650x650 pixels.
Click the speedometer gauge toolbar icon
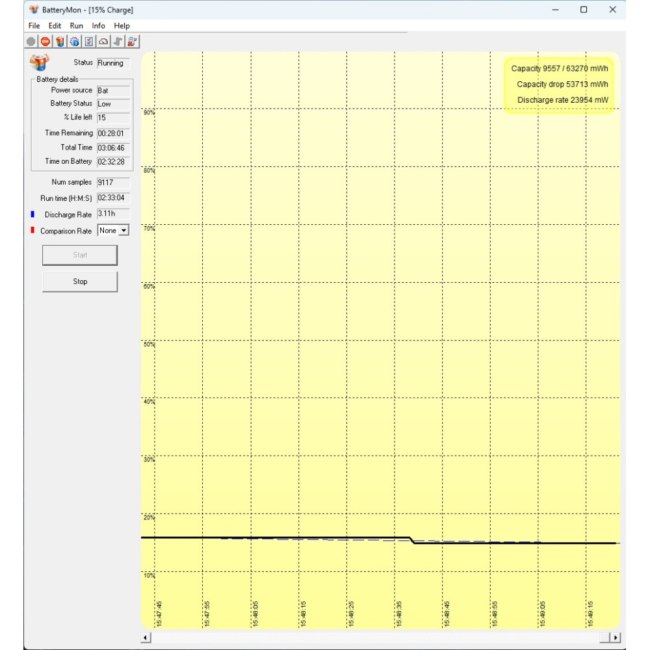[x=103, y=42]
